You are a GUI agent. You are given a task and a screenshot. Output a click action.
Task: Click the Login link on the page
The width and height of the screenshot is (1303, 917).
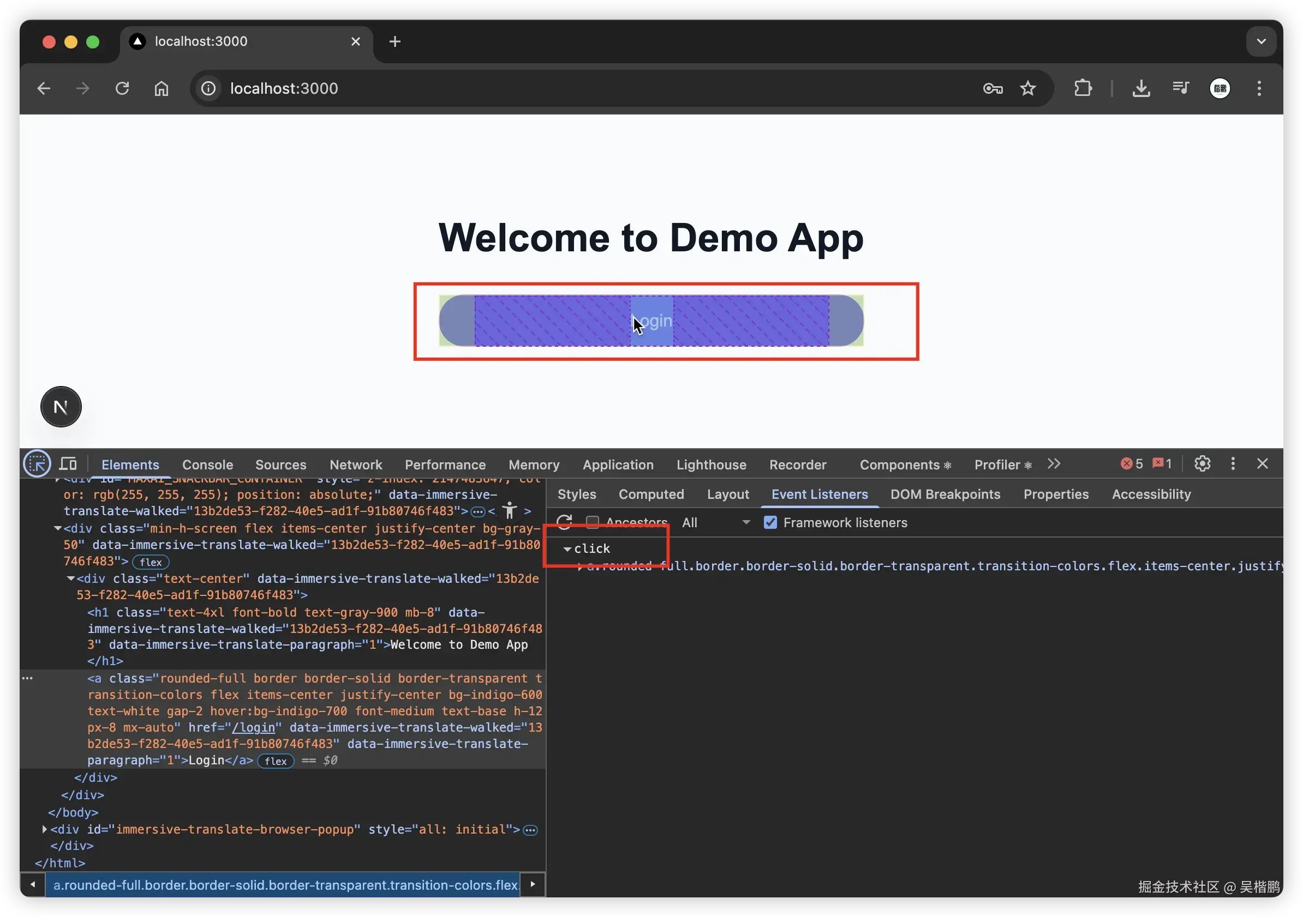[x=651, y=321]
